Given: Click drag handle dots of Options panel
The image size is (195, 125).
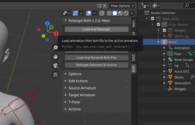Looking at the screenshot, I should (127, 74).
